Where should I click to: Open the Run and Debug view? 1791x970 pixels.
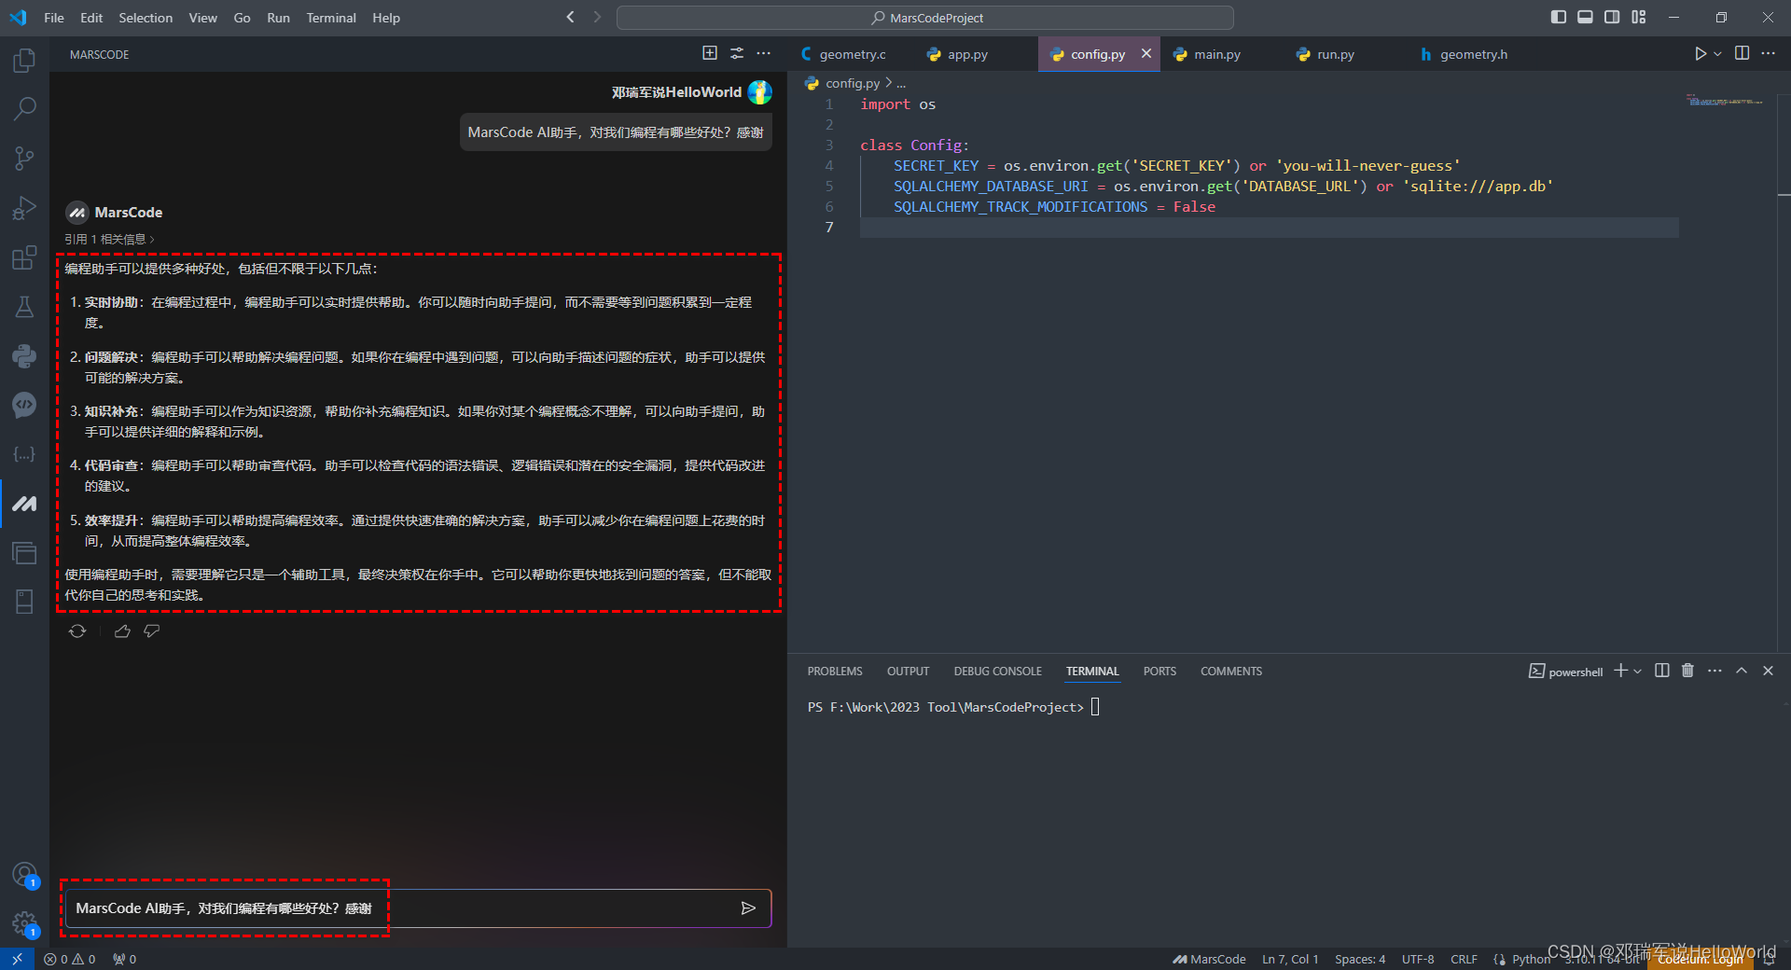click(24, 207)
